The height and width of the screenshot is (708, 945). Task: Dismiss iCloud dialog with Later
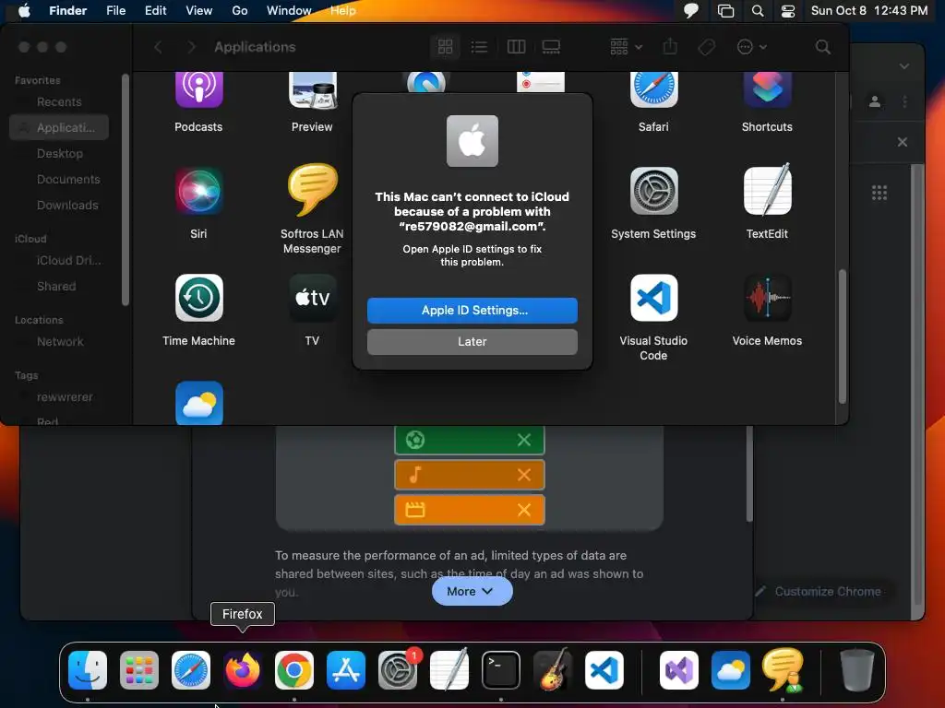(472, 341)
